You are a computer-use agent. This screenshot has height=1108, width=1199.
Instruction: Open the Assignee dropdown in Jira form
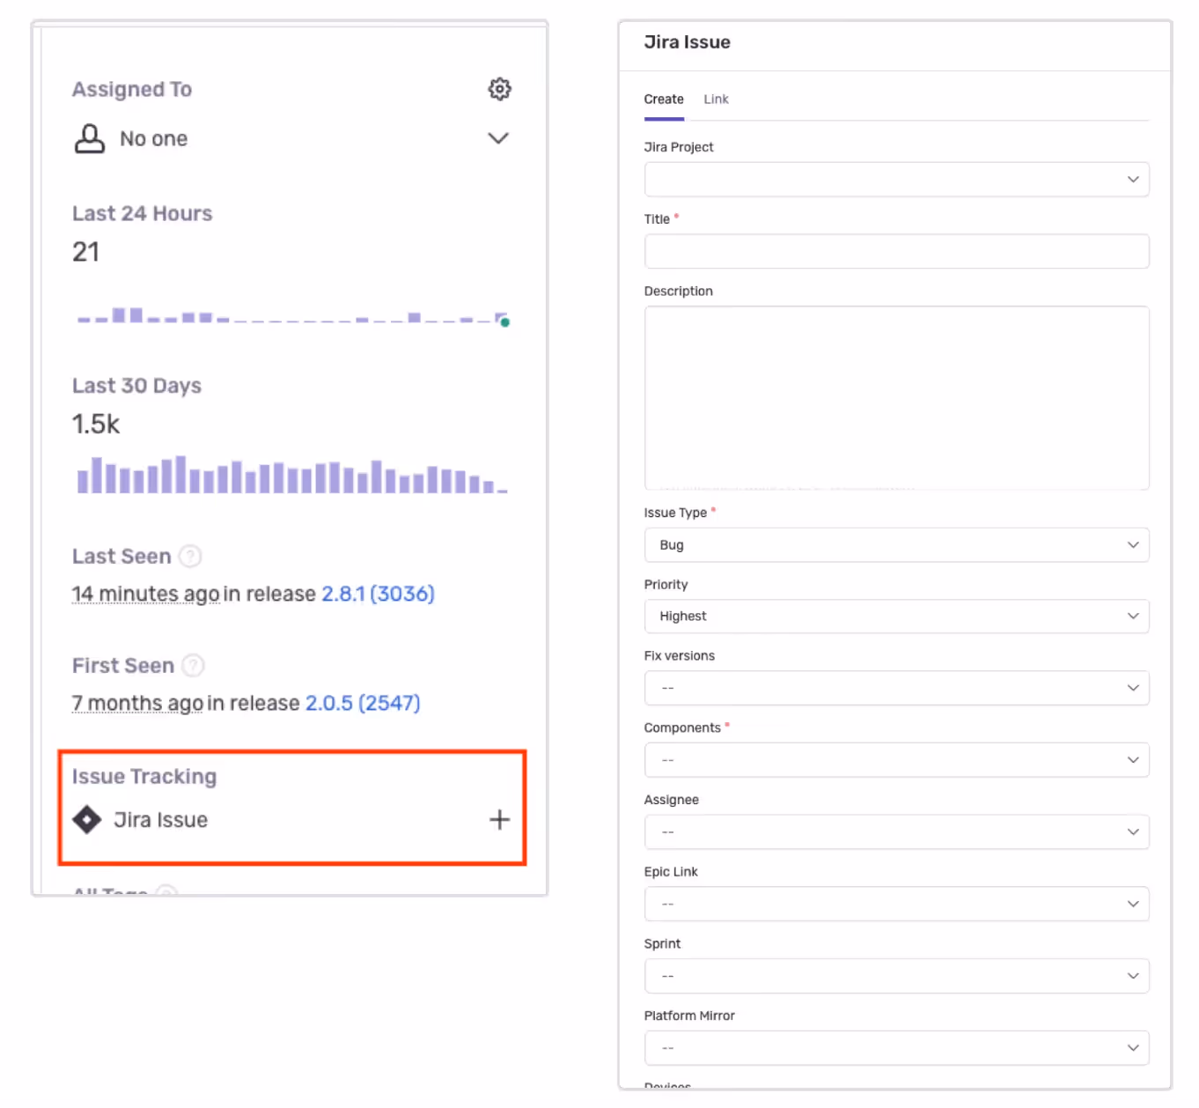pyautogui.click(x=896, y=832)
